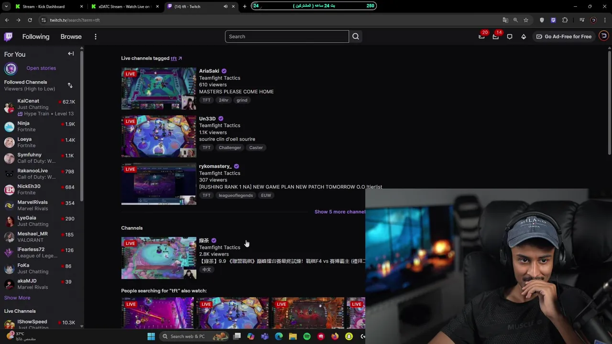Open the Chinese channel live thumbnail under Channels

(159, 258)
